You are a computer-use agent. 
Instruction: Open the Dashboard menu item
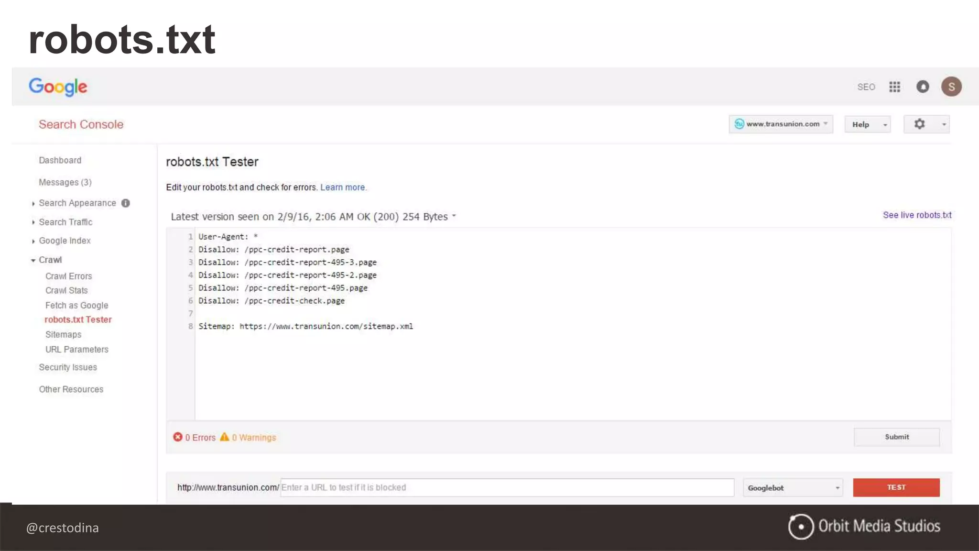coord(60,160)
